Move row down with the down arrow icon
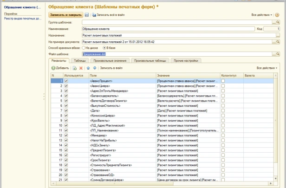286x188 pixels. pos(95,68)
